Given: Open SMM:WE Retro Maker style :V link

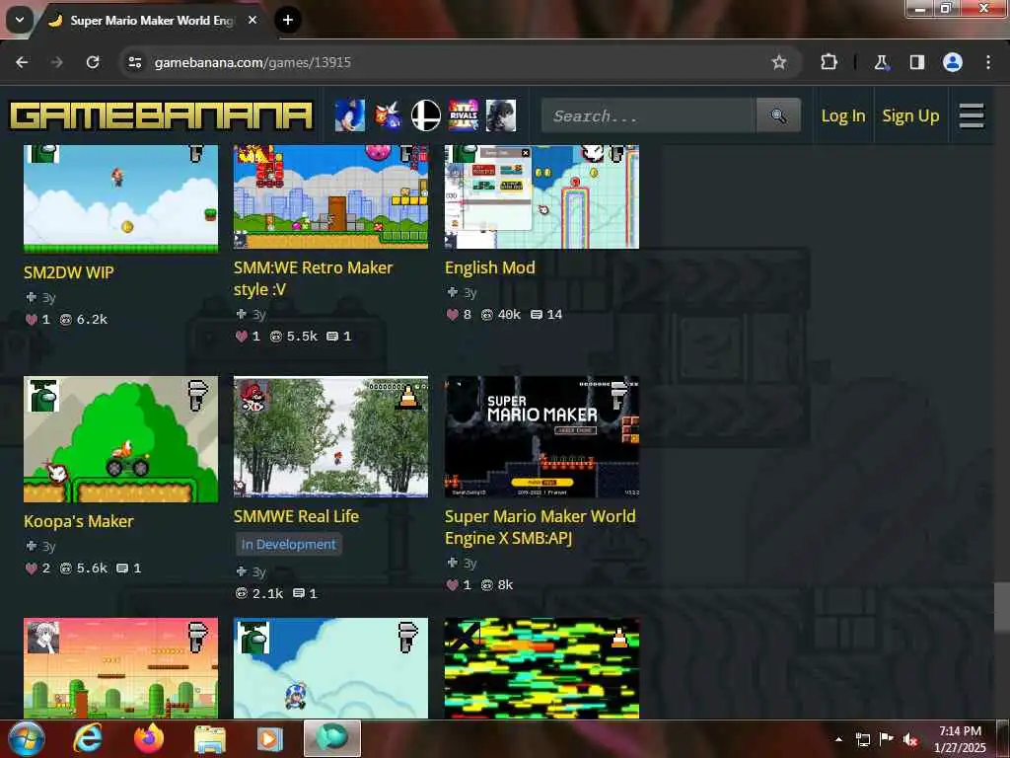Looking at the screenshot, I should (x=313, y=278).
